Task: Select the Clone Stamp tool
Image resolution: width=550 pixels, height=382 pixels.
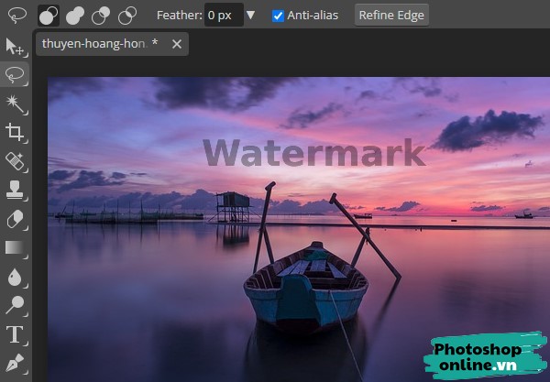Action: click(x=15, y=190)
